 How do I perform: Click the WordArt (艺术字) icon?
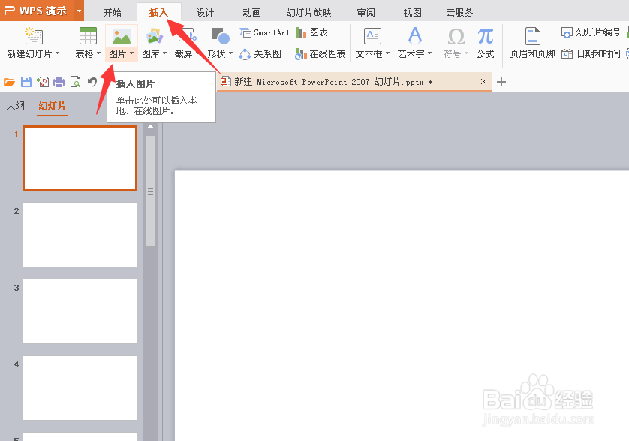415,36
